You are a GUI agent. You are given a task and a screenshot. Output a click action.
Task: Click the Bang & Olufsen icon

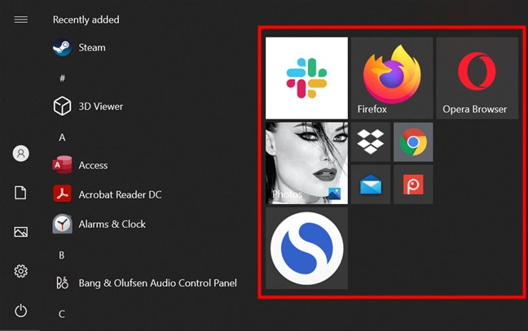click(62, 283)
